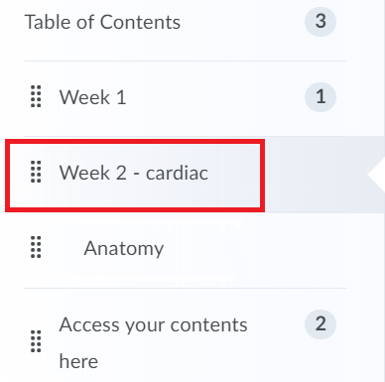The image size is (385, 382).
Task: Click the word here under Access your contents
Action: click(78, 361)
